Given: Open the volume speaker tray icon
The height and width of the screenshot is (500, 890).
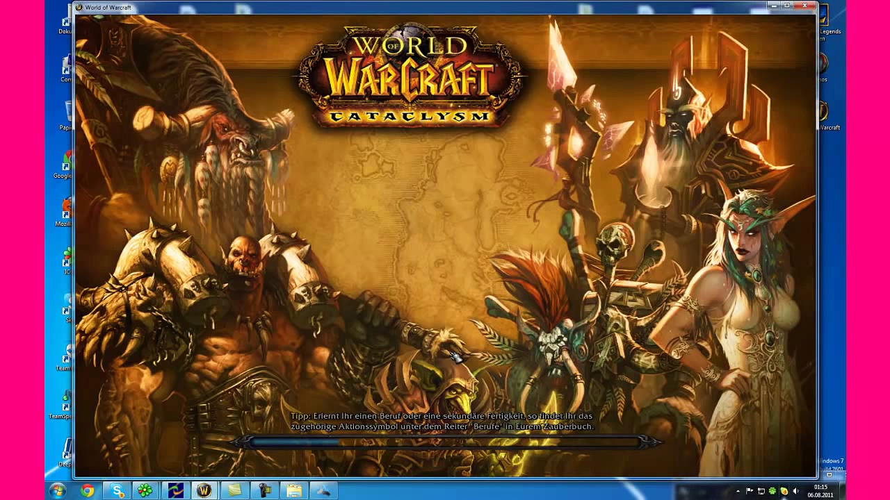Looking at the screenshot, I should (x=796, y=491).
